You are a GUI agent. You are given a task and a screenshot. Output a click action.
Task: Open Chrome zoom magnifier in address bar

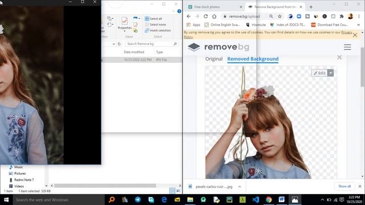(271, 17)
